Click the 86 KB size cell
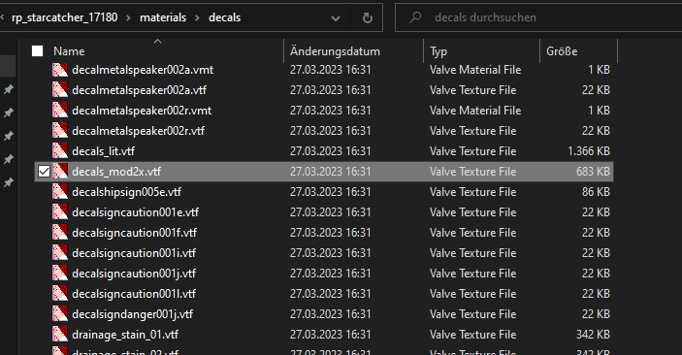 click(x=596, y=192)
